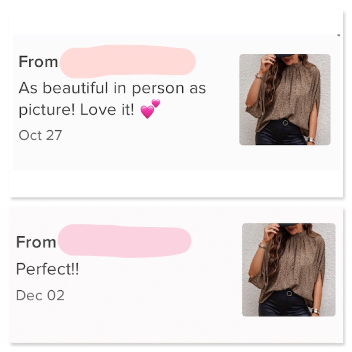Click the small dark mark at the first card's corner

(x=339, y=35)
